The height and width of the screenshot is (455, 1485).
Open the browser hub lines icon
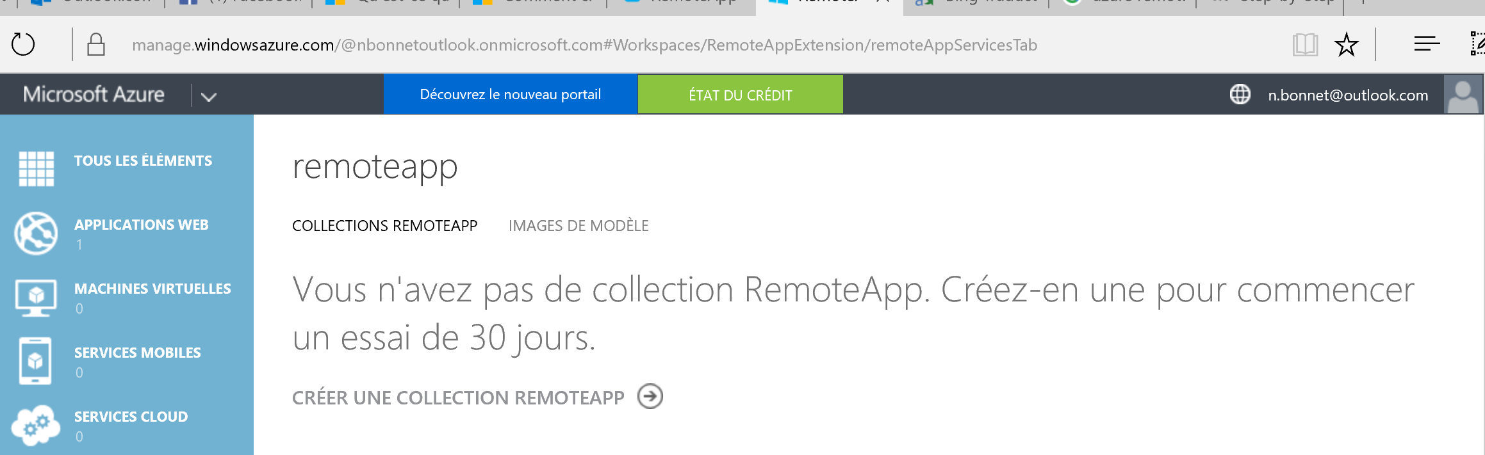pos(1427,44)
